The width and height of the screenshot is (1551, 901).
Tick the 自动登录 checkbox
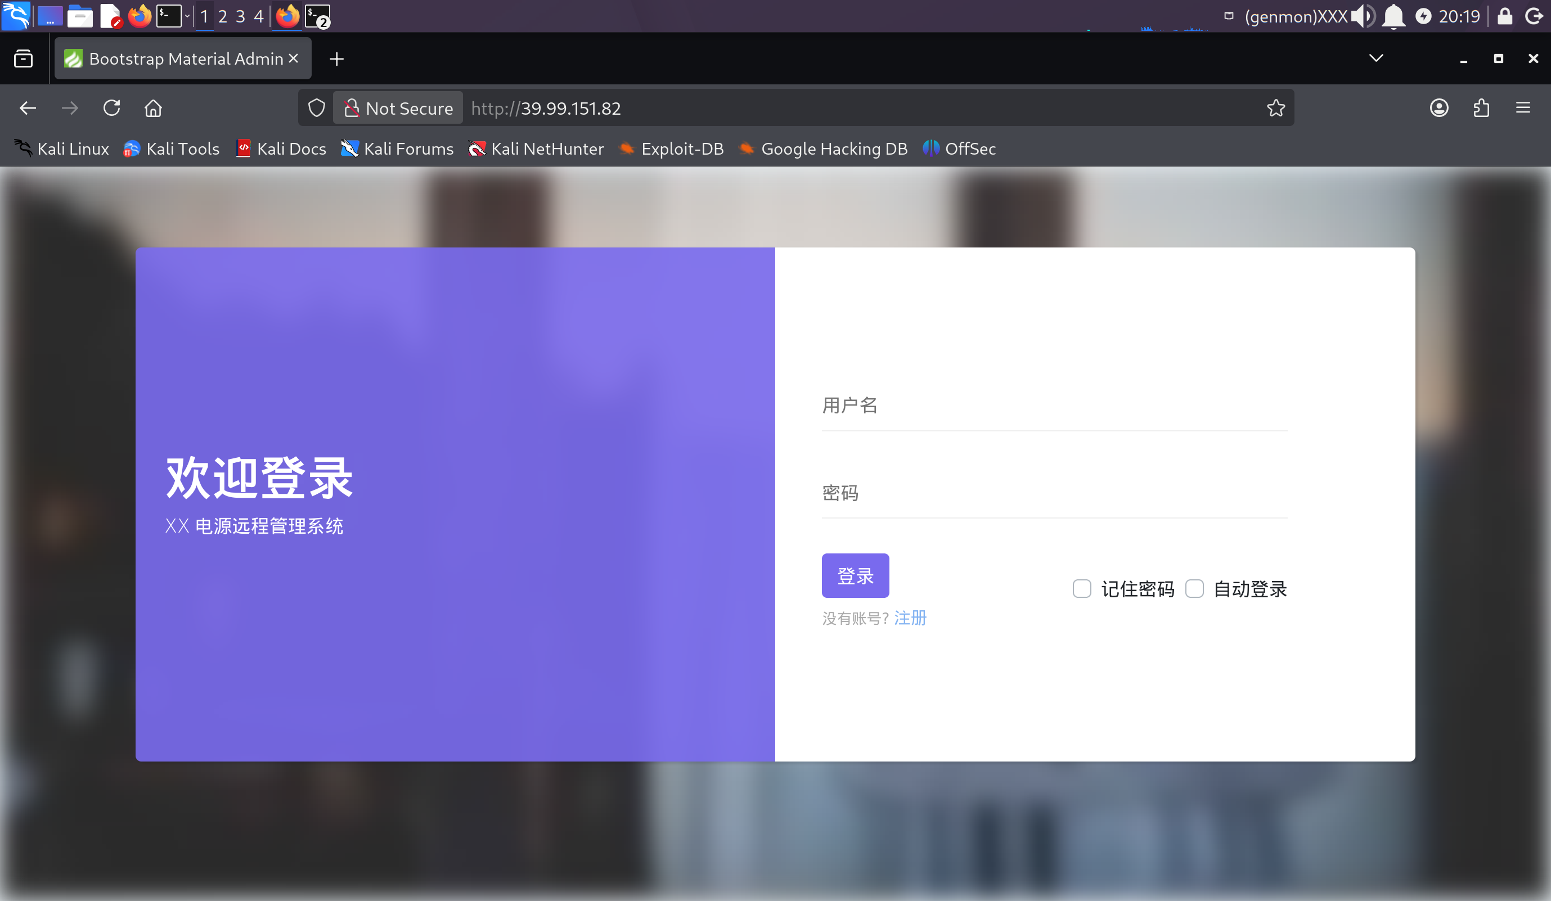pyautogui.click(x=1194, y=589)
